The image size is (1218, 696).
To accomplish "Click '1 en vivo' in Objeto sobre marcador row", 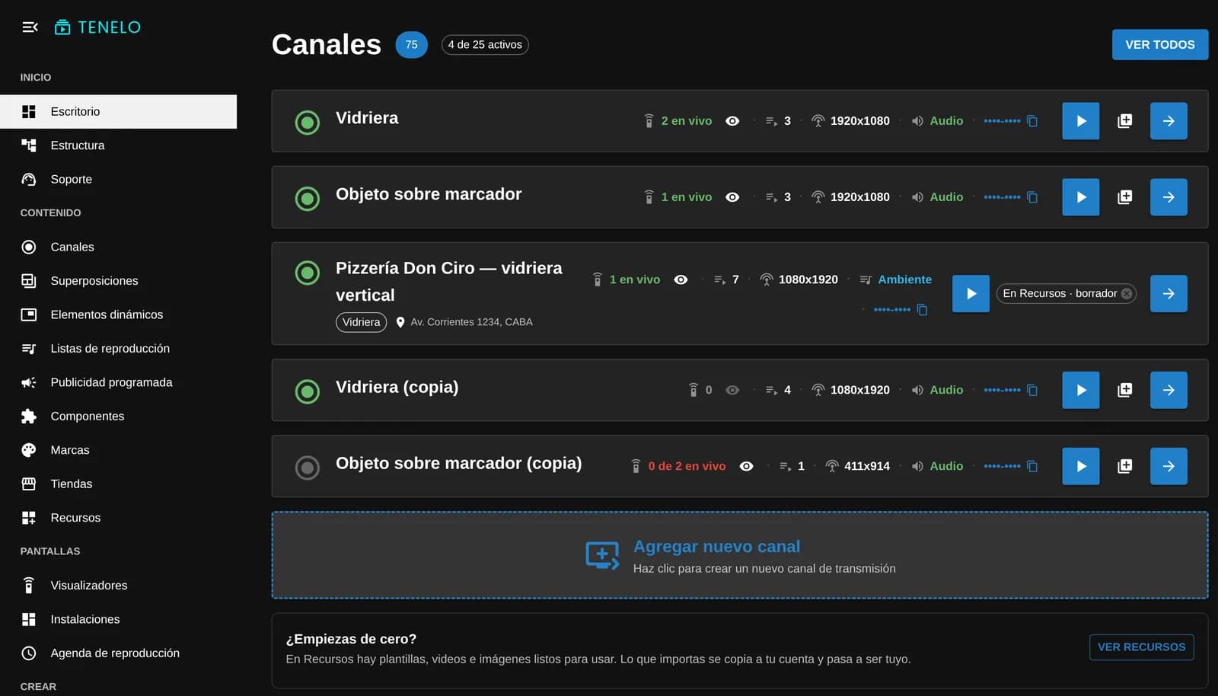I will tap(687, 197).
